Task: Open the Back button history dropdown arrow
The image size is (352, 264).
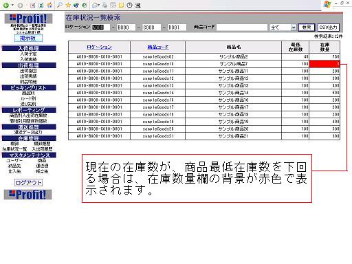Action: pyautogui.click(x=12, y=5)
